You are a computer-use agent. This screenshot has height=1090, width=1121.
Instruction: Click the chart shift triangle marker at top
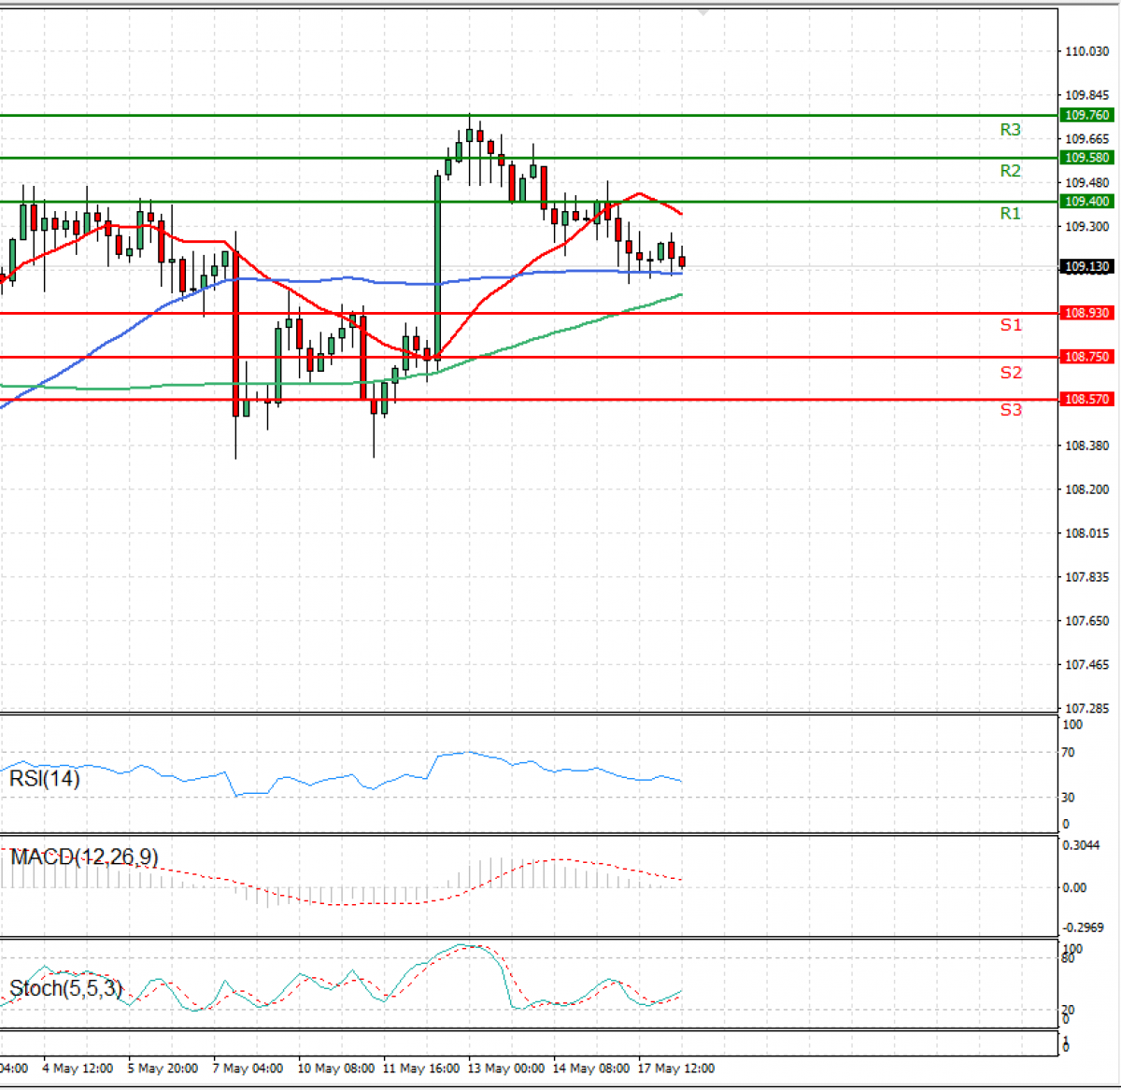[x=703, y=13]
